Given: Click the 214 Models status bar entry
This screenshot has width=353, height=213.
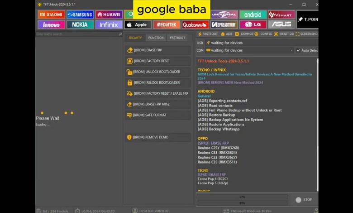Looking at the screenshot, I should pos(52,211).
